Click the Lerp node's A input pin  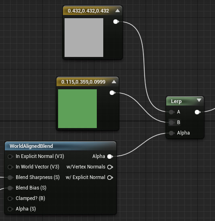click(x=171, y=112)
